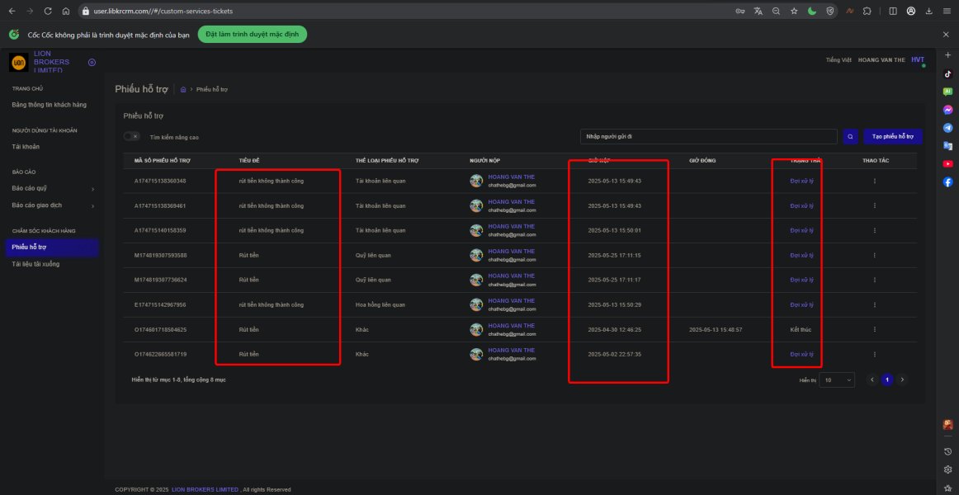Click submit time 2025-05-02 22:57:35
The height and width of the screenshot is (495, 959).
[x=615, y=355]
